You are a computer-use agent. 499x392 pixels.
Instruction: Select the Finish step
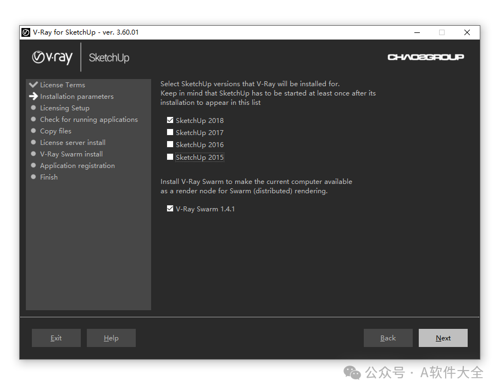(49, 177)
